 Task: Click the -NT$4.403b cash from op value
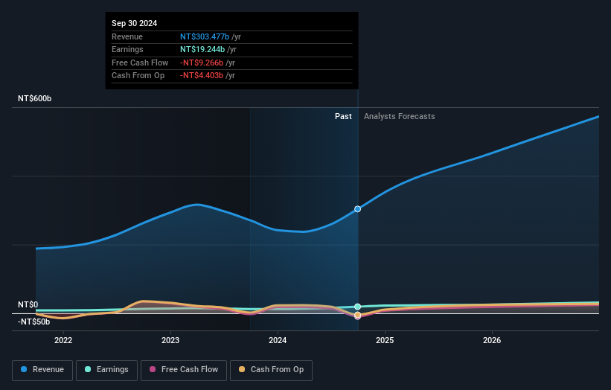[202, 76]
